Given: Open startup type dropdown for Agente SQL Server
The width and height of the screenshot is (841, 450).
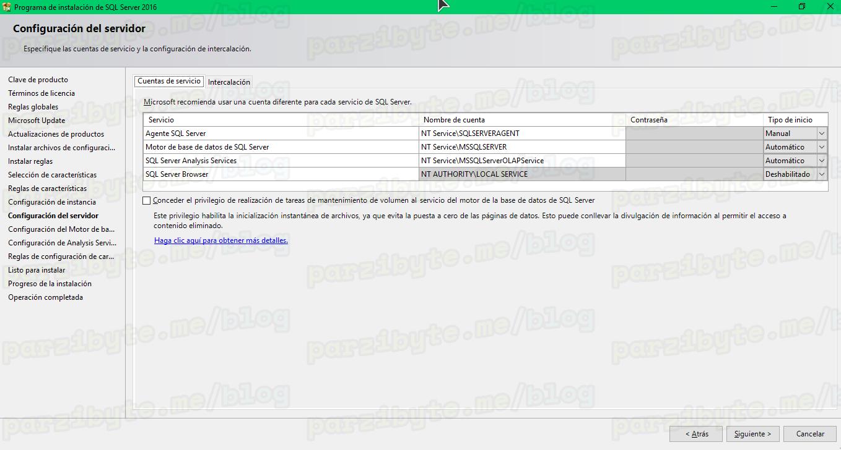Looking at the screenshot, I should click(x=822, y=134).
